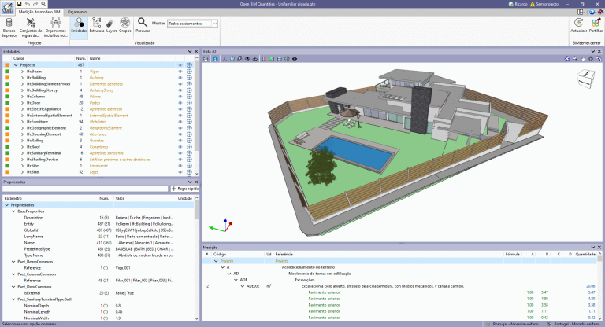Expand the IfcBeam tree node
Image resolution: width=605 pixels, height=327 pixels.
22,72
